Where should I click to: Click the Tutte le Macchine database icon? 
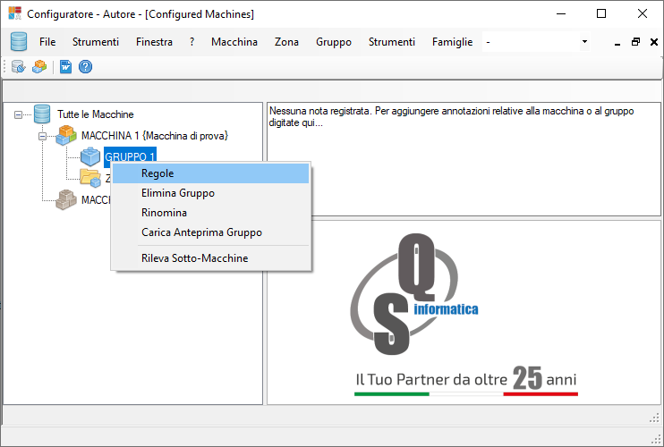click(42, 114)
